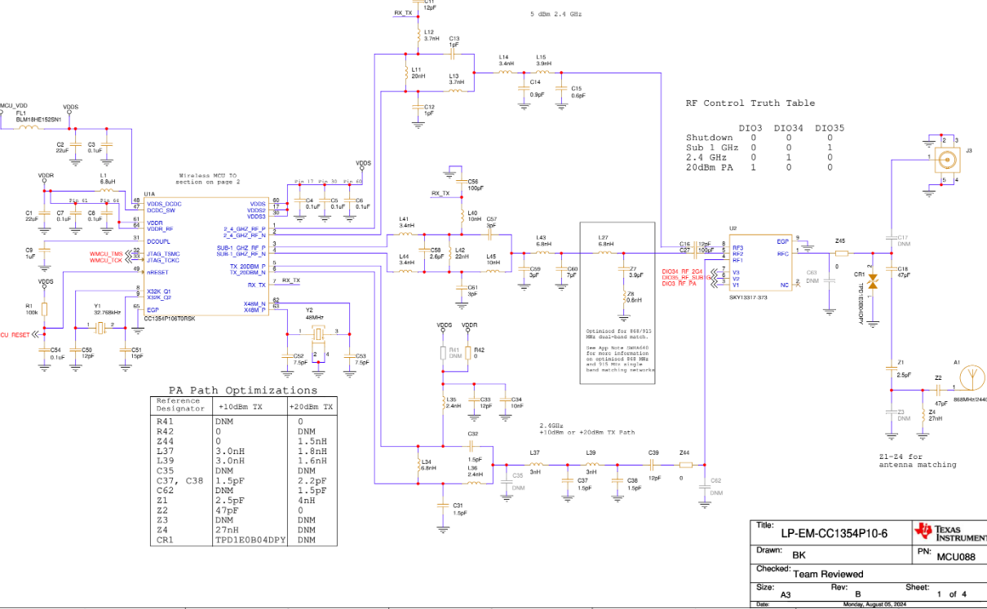987x609 pixels.
Task: Select the Y1 32.768kHz crystal symbol
Action: coord(100,326)
